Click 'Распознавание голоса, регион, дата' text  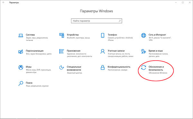(158, 55)
